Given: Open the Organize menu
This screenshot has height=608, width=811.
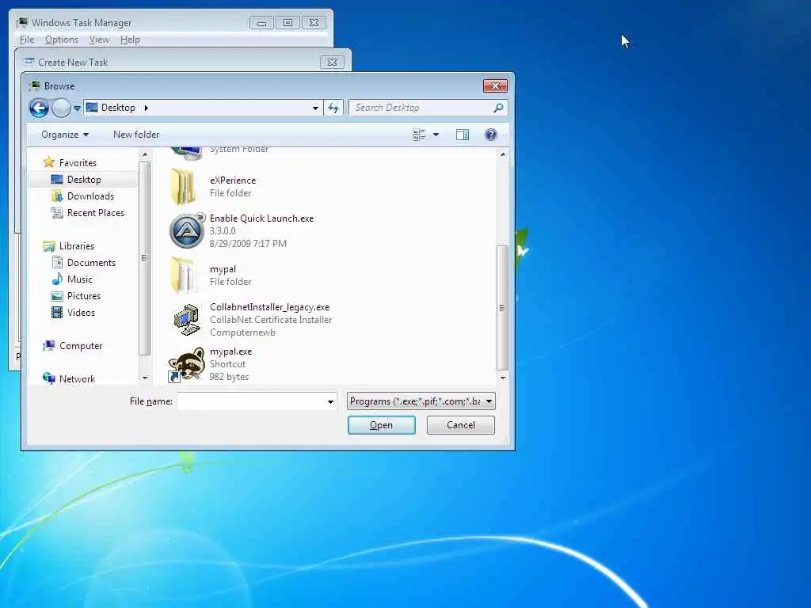Looking at the screenshot, I should [65, 135].
